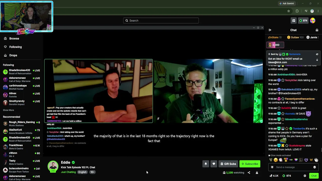Click the Search field
The width and height of the screenshot is (322, 181).
(161, 21)
